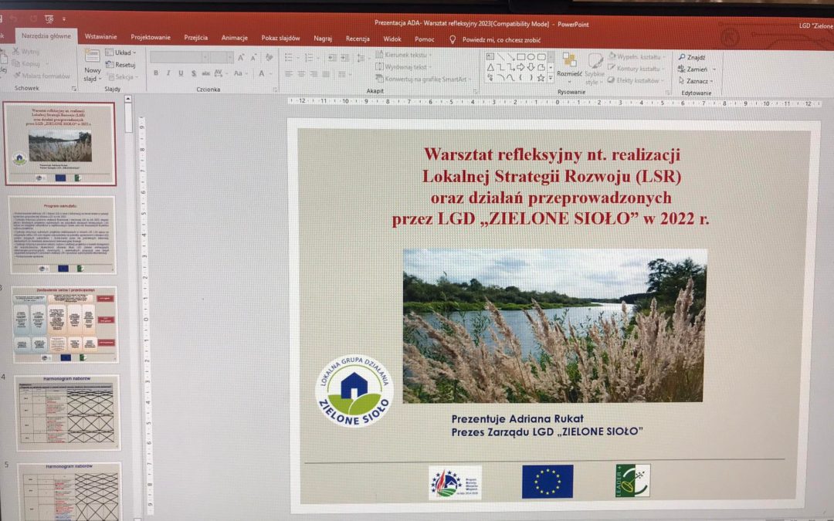Click the Malarz formatów button
Image resolution: width=834 pixels, height=521 pixels.
[x=42, y=76]
